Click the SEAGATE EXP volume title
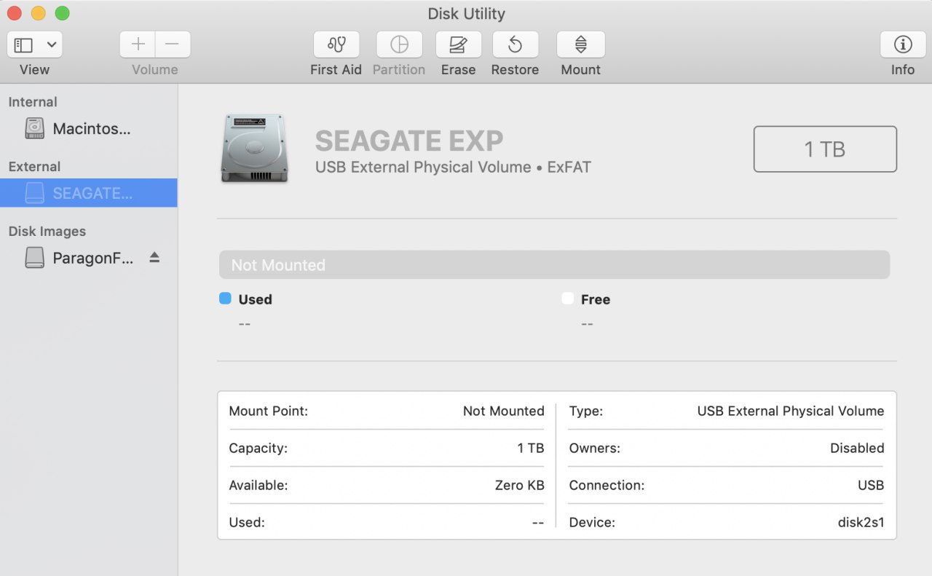The width and height of the screenshot is (932, 576). [x=409, y=141]
